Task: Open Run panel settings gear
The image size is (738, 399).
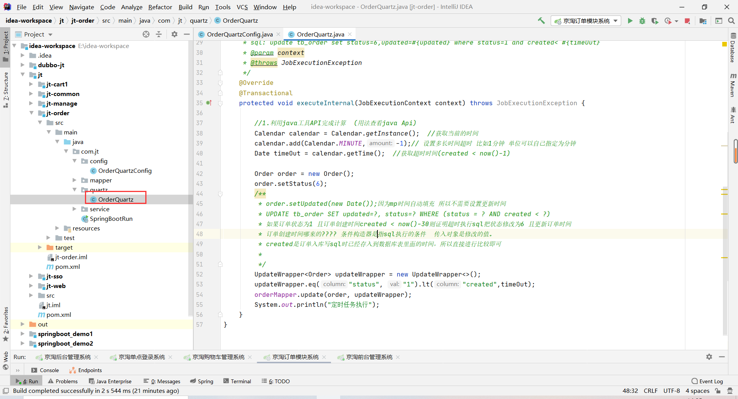Action: [x=709, y=357]
